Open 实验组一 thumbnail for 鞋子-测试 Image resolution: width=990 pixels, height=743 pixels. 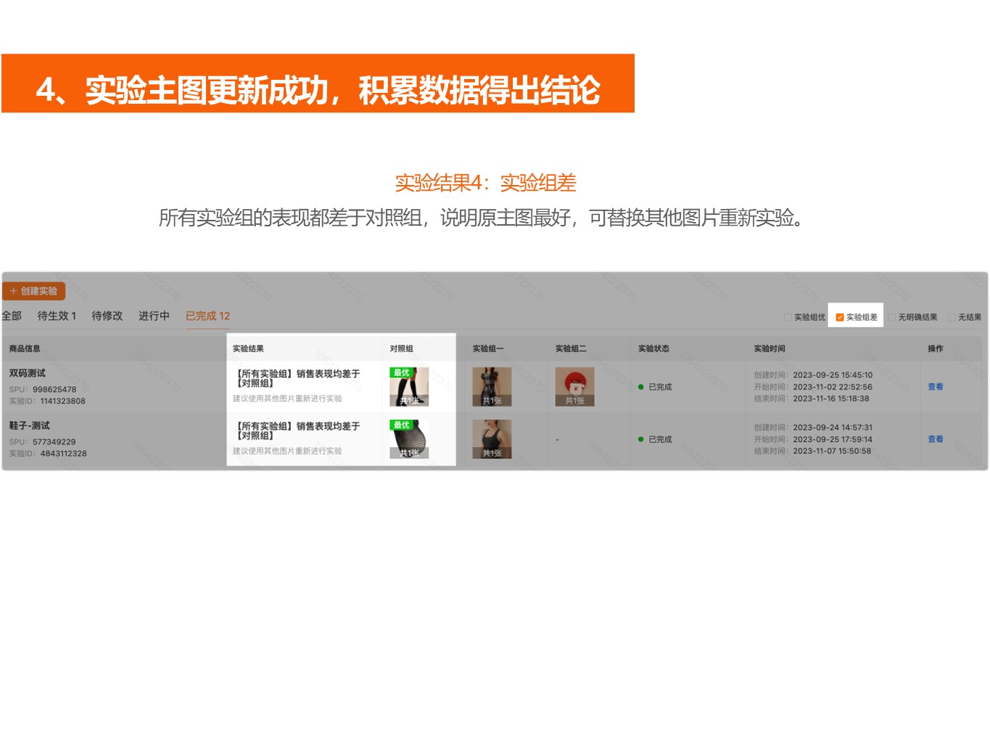[x=492, y=439]
